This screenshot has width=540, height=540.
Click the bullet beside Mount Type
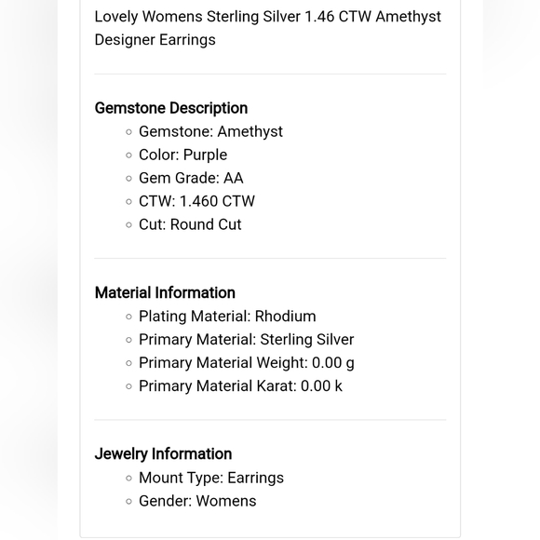coord(128,479)
